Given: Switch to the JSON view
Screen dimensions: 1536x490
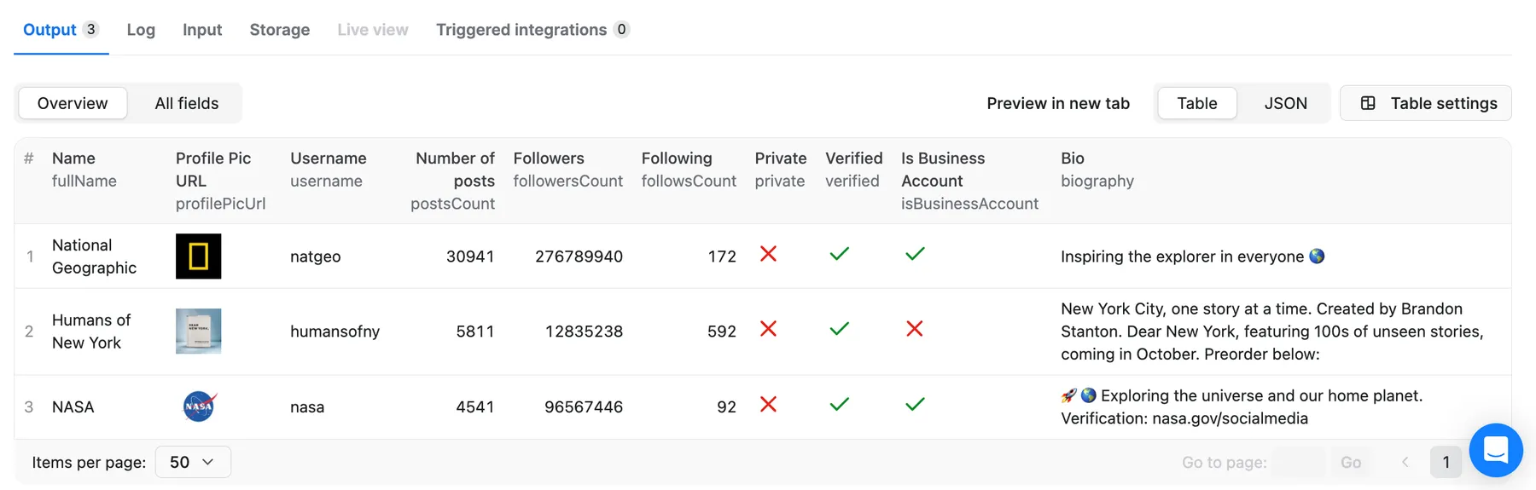Looking at the screenshot, I should tap(1284, 103).
